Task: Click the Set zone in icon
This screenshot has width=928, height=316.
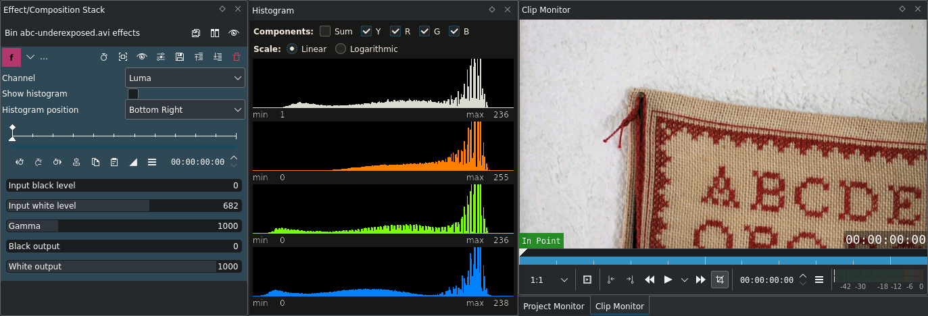Action: pos(611,280)
